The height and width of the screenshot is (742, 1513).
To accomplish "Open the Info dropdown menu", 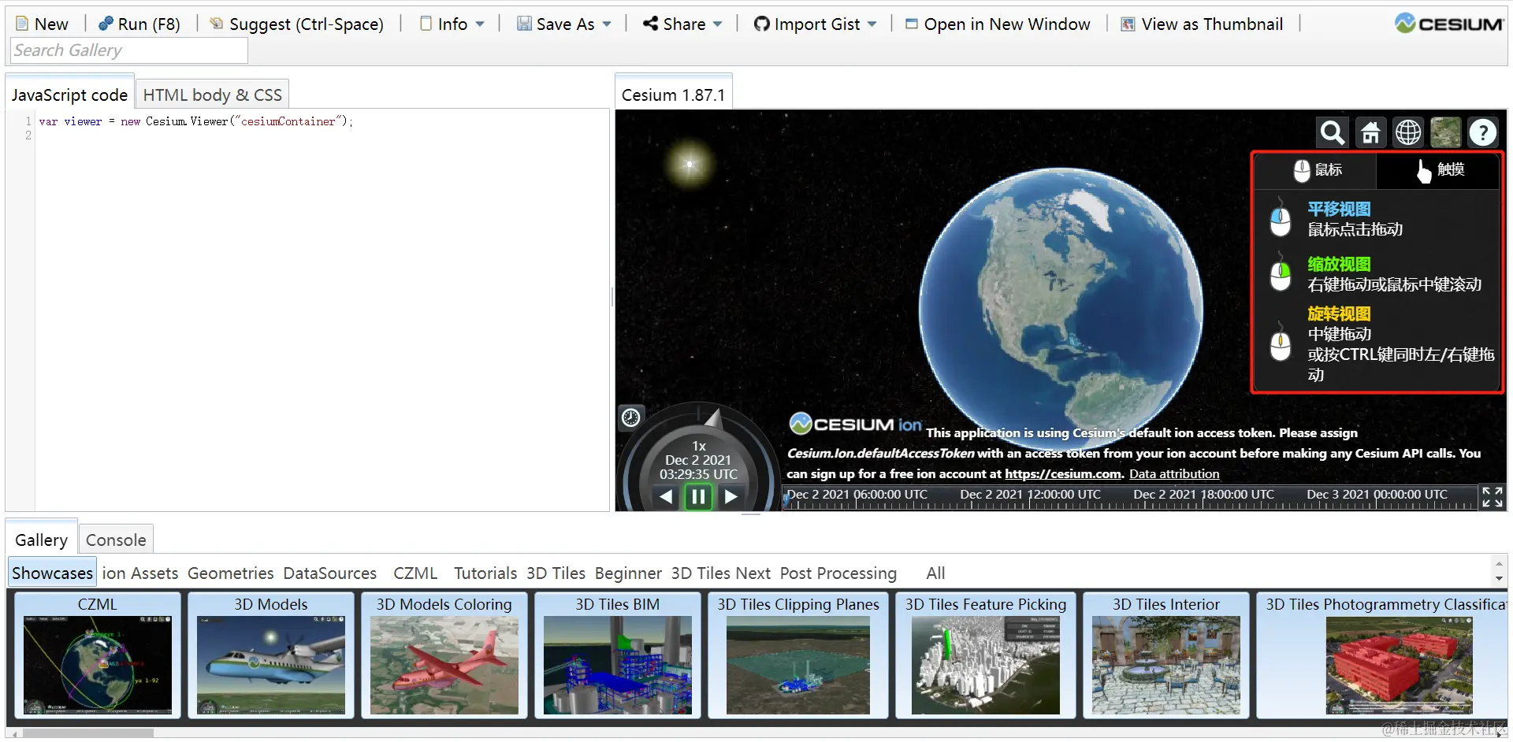I will (x=452, y=24).
